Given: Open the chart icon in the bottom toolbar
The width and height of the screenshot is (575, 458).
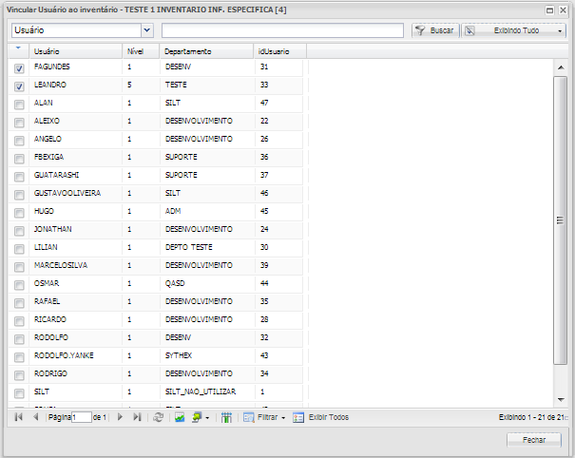Looking at the screenshot, I should click(180, 417).
